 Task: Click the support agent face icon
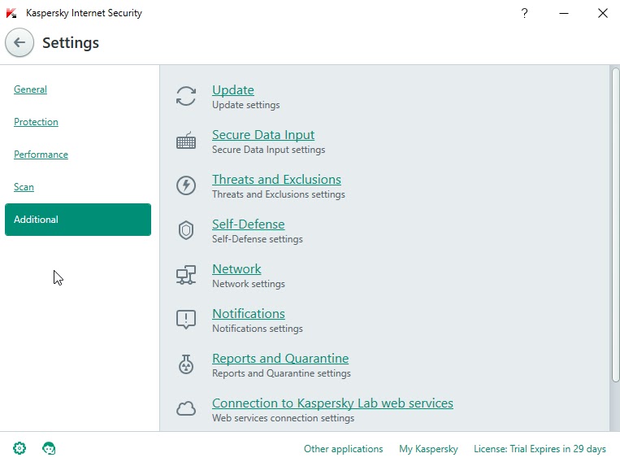[49, 448]
